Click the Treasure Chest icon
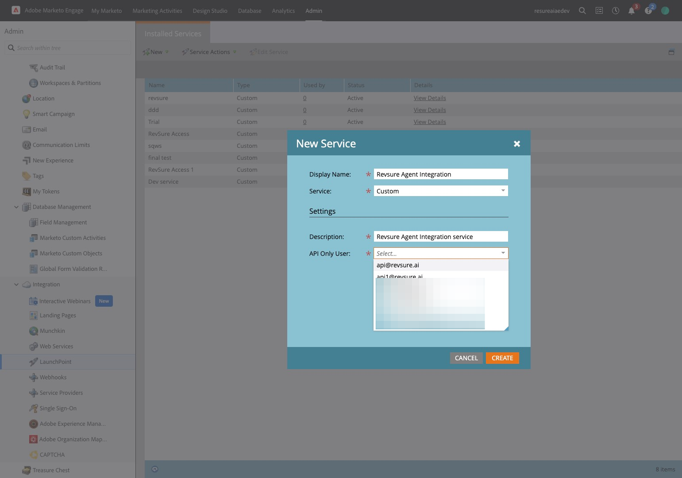The height and width of the screenshot is (478, 682). pos(27,470)
